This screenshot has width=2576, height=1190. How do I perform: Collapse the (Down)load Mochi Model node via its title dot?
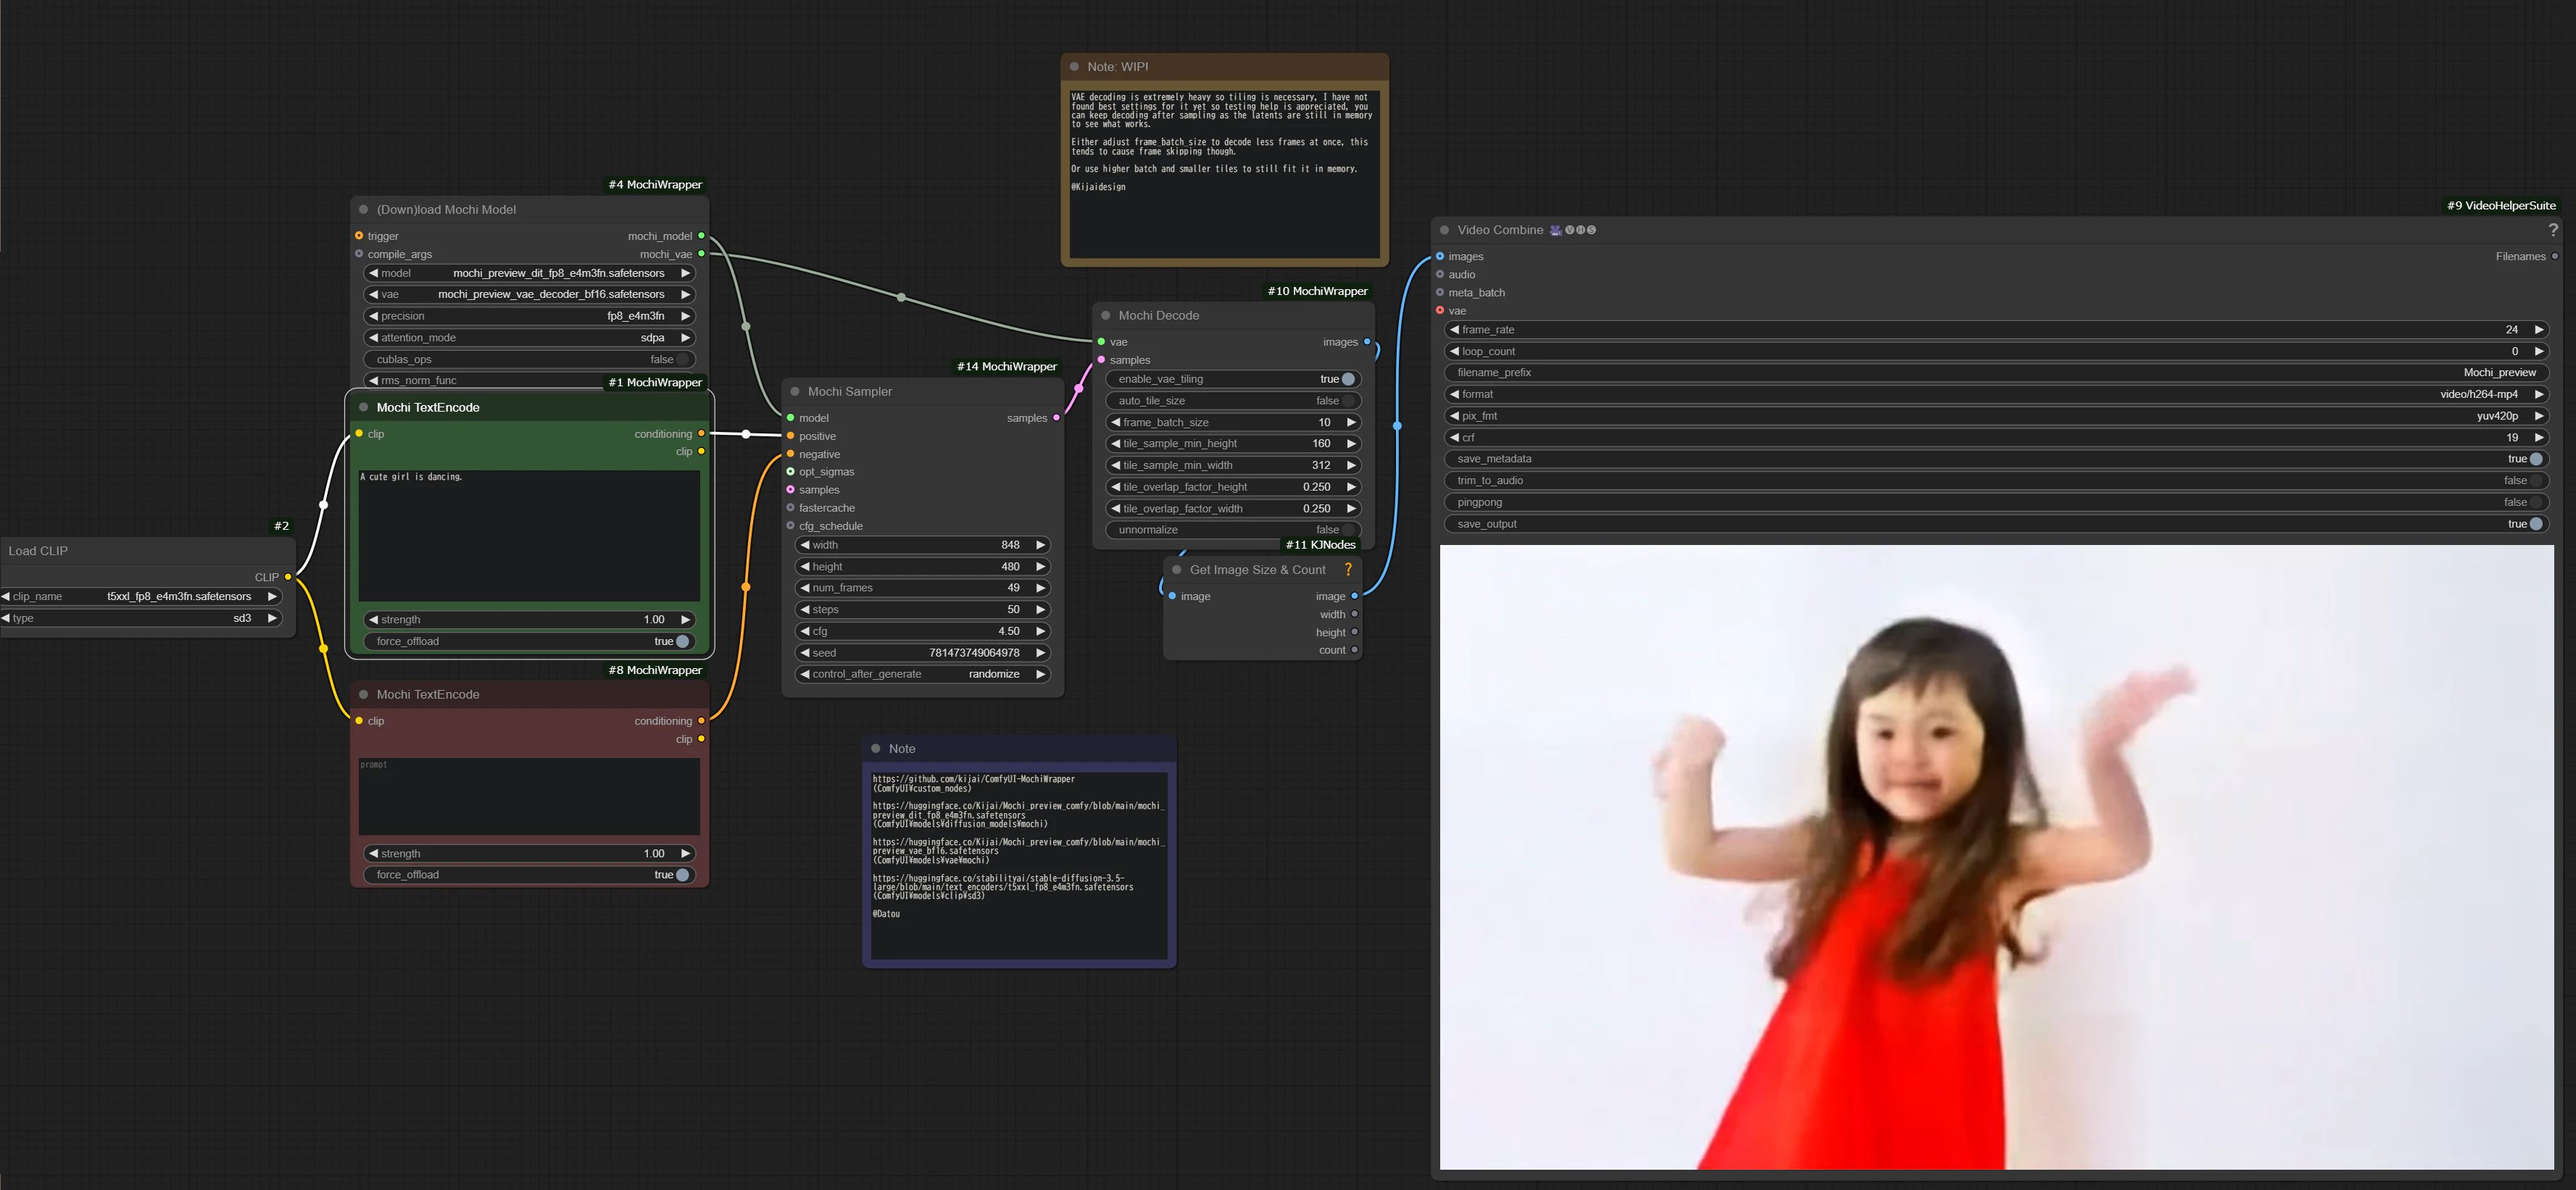364,209
